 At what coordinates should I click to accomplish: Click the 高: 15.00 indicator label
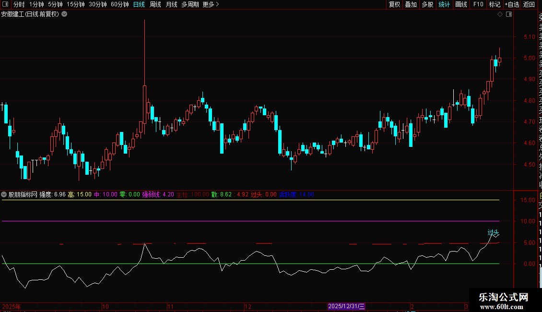coord(80,194)
